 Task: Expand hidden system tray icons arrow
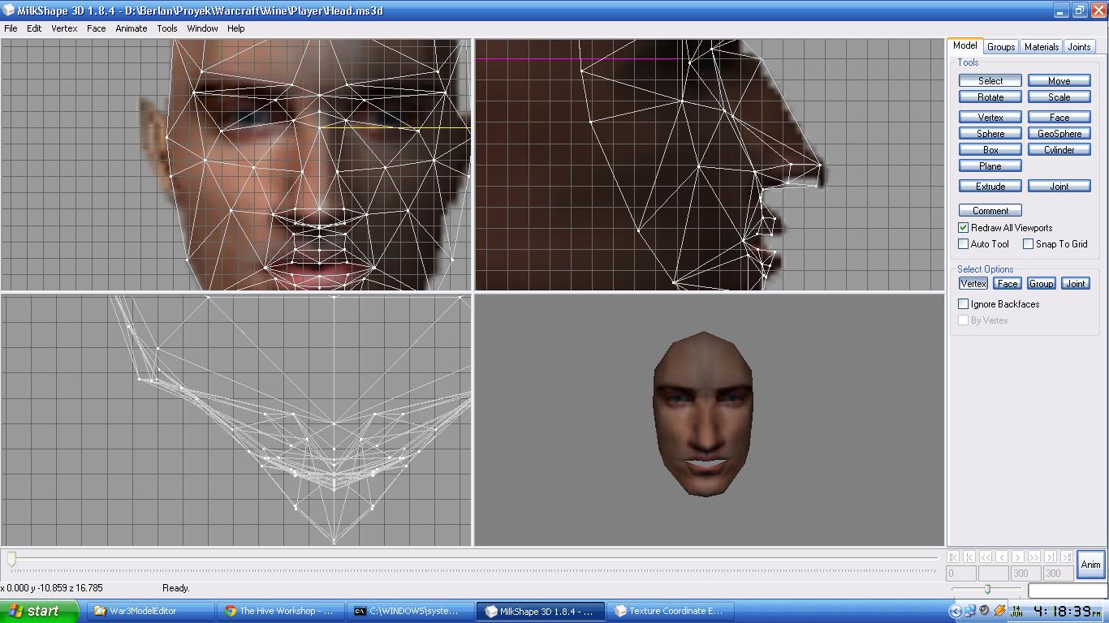coord(955,611)
